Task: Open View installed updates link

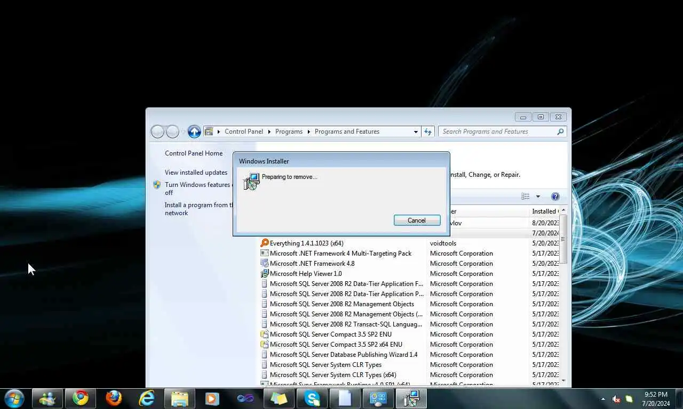Action: (196, 173)
